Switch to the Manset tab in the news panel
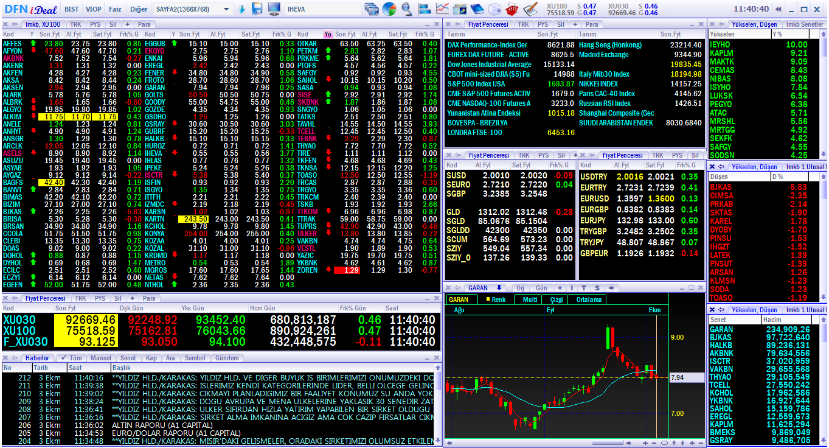 tap(101, 359)
